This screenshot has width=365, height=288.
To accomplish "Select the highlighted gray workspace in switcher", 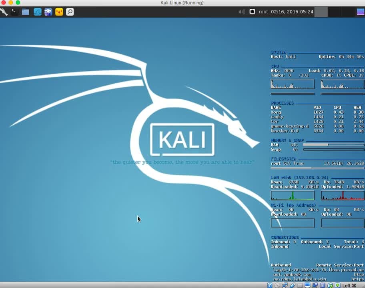I will point(321,12).
